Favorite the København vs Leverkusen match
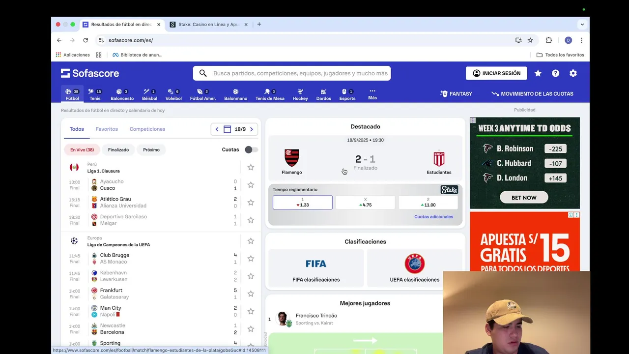 pyautogui.click(x=251, y=276)
